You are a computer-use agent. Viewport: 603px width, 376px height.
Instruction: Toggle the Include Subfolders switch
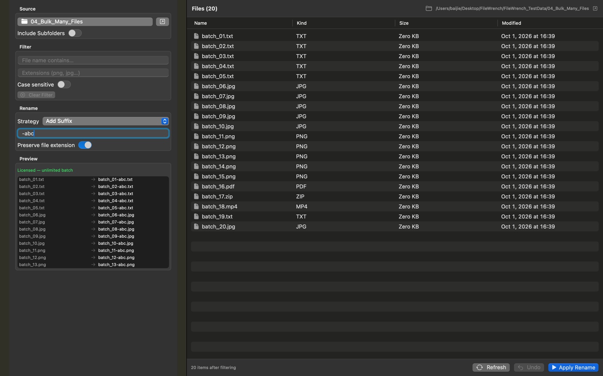point(75,33)
